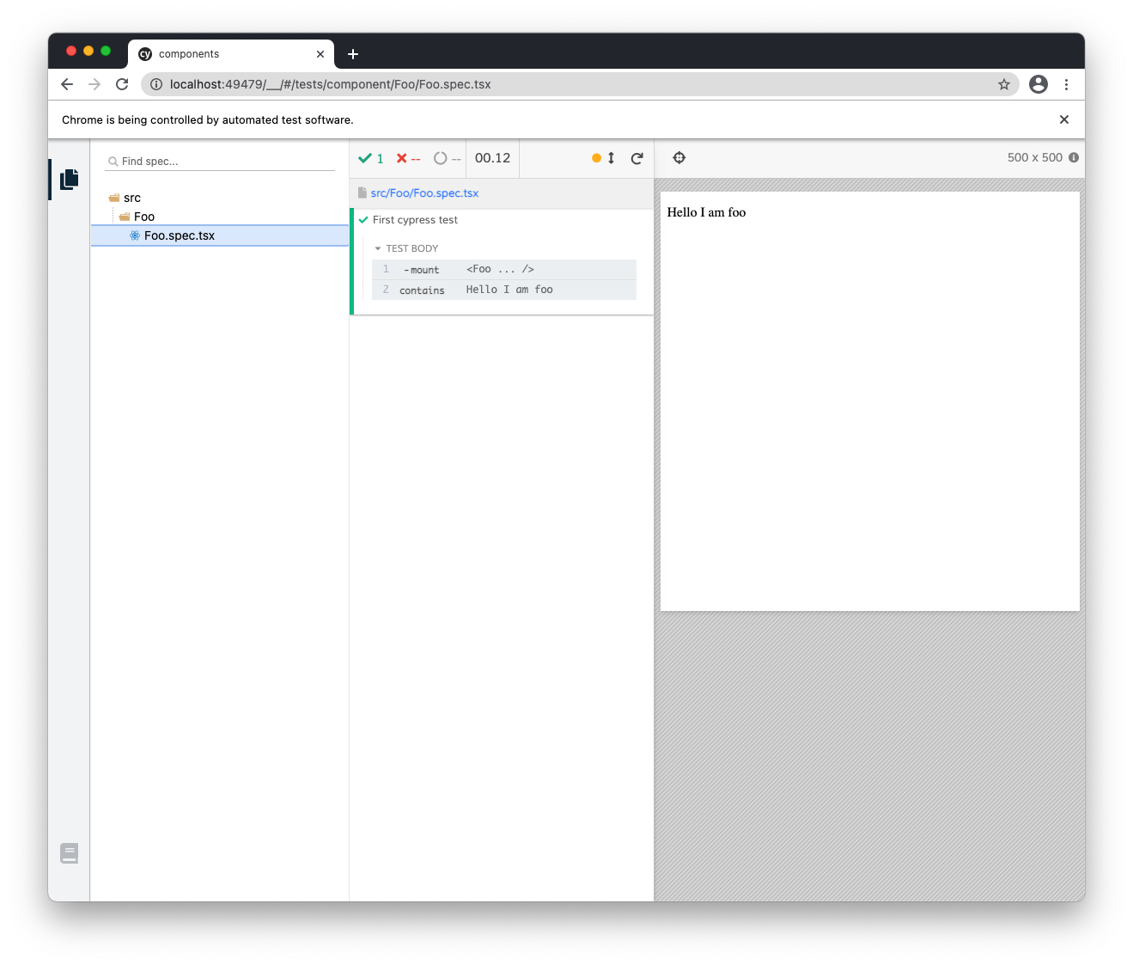
Task: Open the src/Foo/Foo.spec.tsx spec link
Action: tap(424, 192)
